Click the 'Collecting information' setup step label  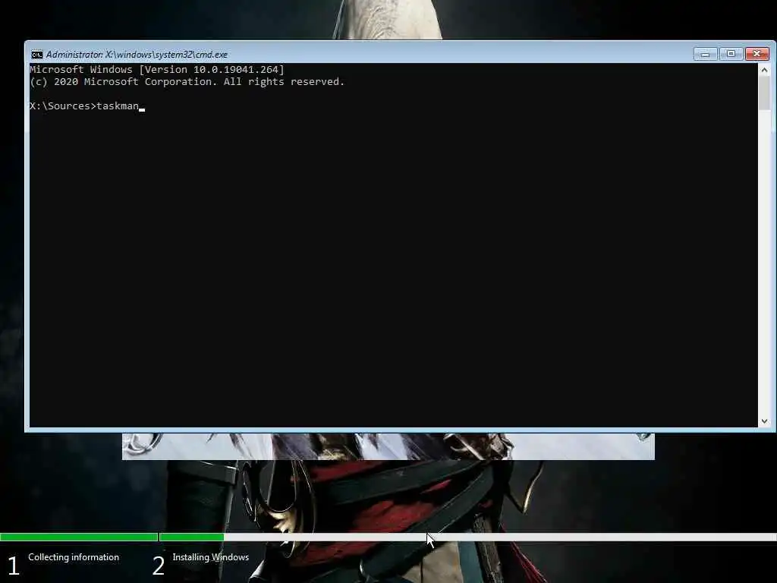tap(74, 557)
